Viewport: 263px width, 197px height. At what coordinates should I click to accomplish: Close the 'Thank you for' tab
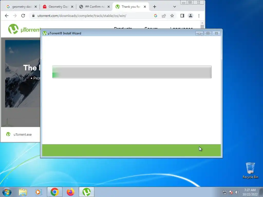(145, 7)
